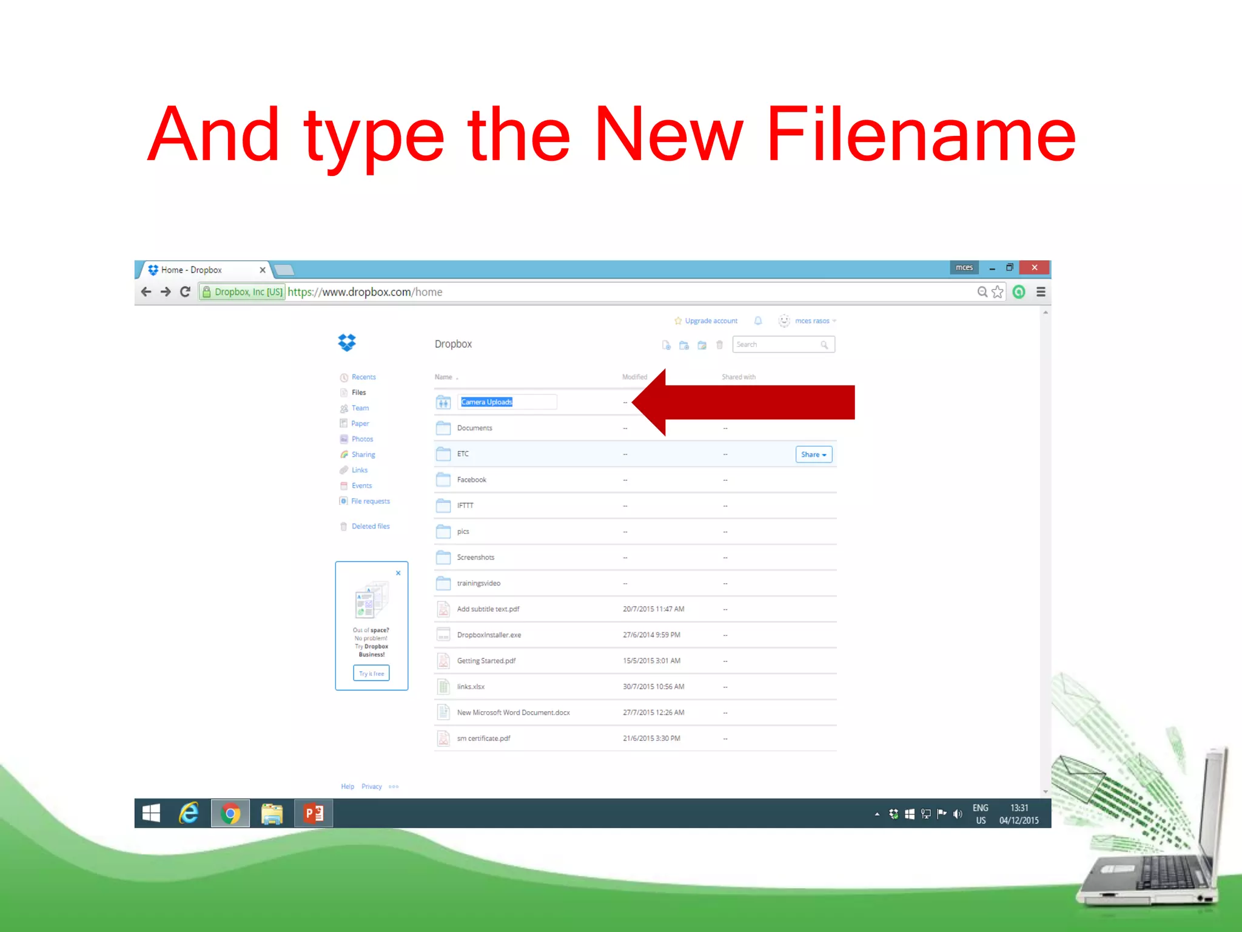Open a new browser tab
The width and height of the screenshot is (1242, 932).
point(284,270)
